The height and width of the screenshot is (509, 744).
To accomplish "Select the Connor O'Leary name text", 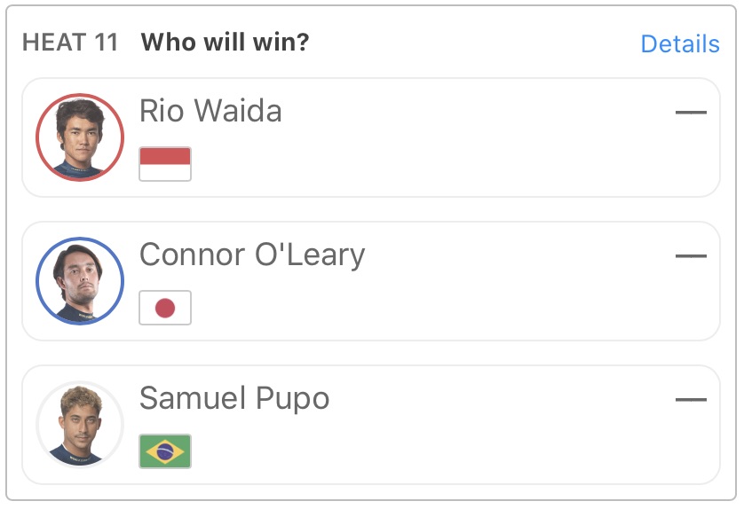I will point(252,254).
